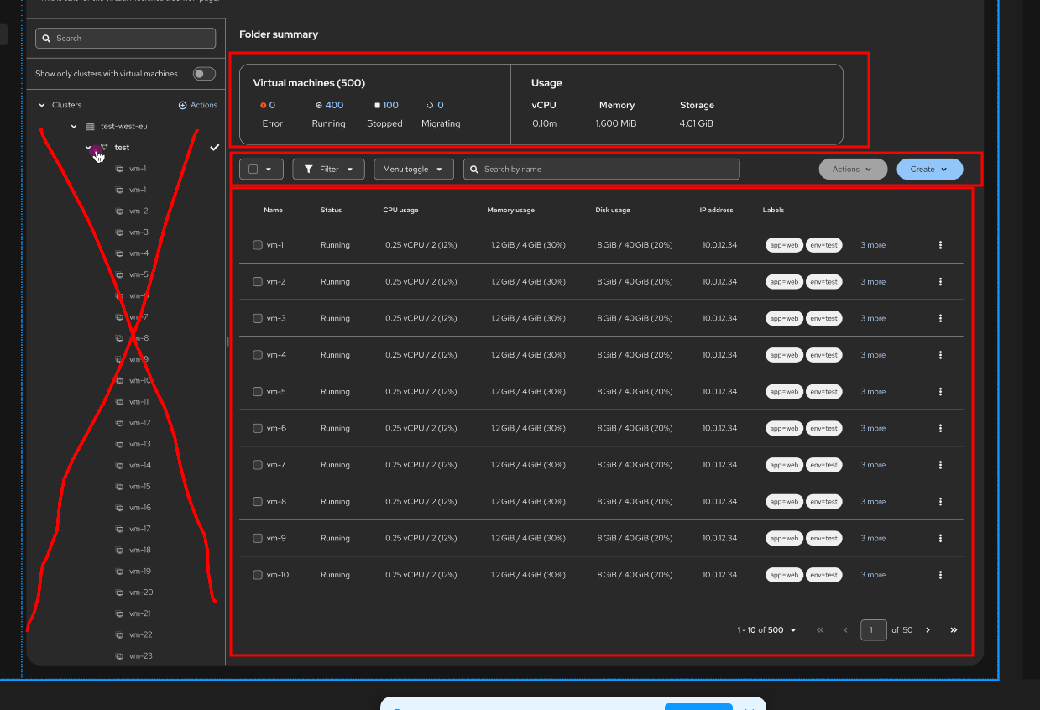
Task: Open kebab menu for vm-8 row
Action: click(940, 502)
